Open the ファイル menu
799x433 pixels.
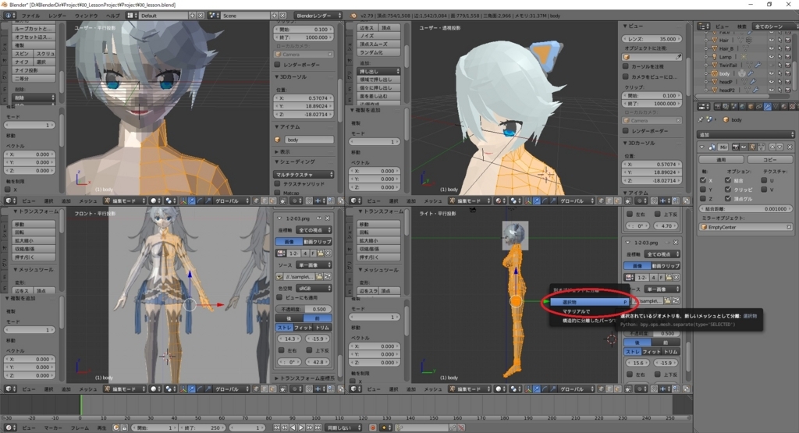30,16
